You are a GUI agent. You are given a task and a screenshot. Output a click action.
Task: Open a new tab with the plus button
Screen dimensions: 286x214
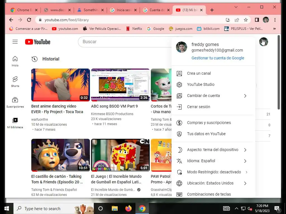(212, 10)
